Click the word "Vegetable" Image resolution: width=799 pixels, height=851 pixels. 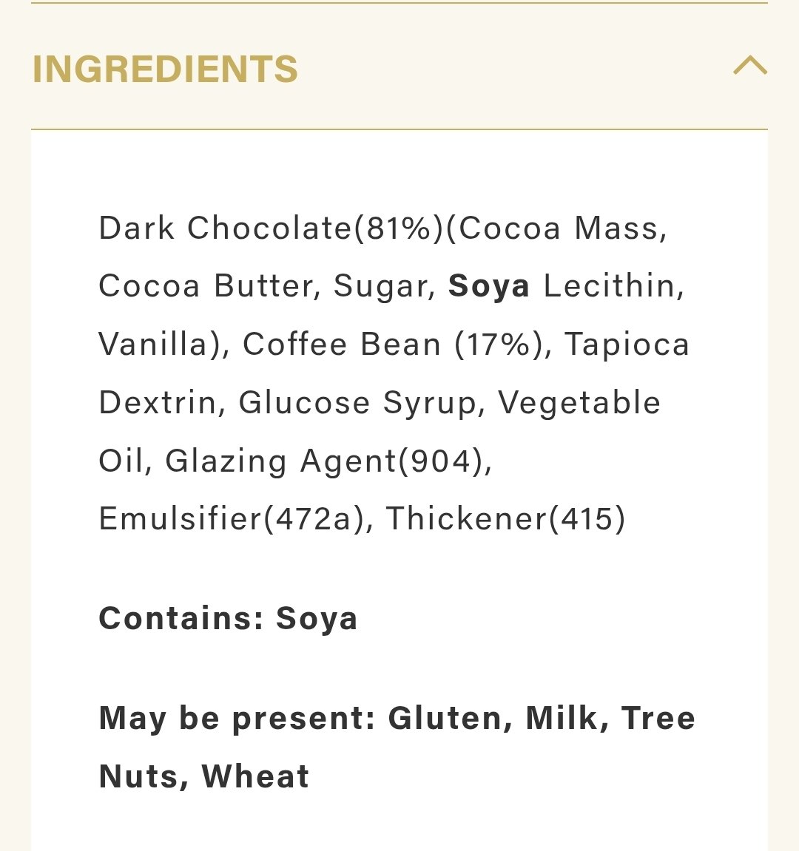(x=579, y=403)
